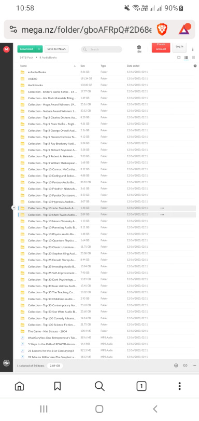Click the MEGA logo in the sidebar

[6, 49]
